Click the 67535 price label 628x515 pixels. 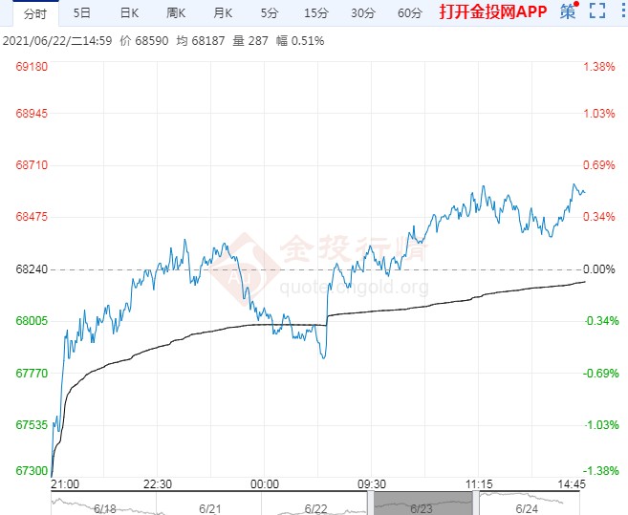(32, 425)
